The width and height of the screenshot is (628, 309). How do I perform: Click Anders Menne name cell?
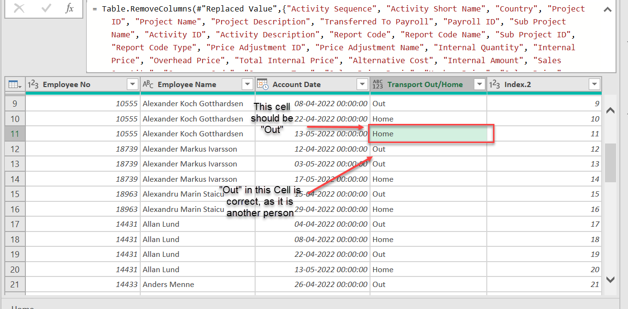click(198, 285)
